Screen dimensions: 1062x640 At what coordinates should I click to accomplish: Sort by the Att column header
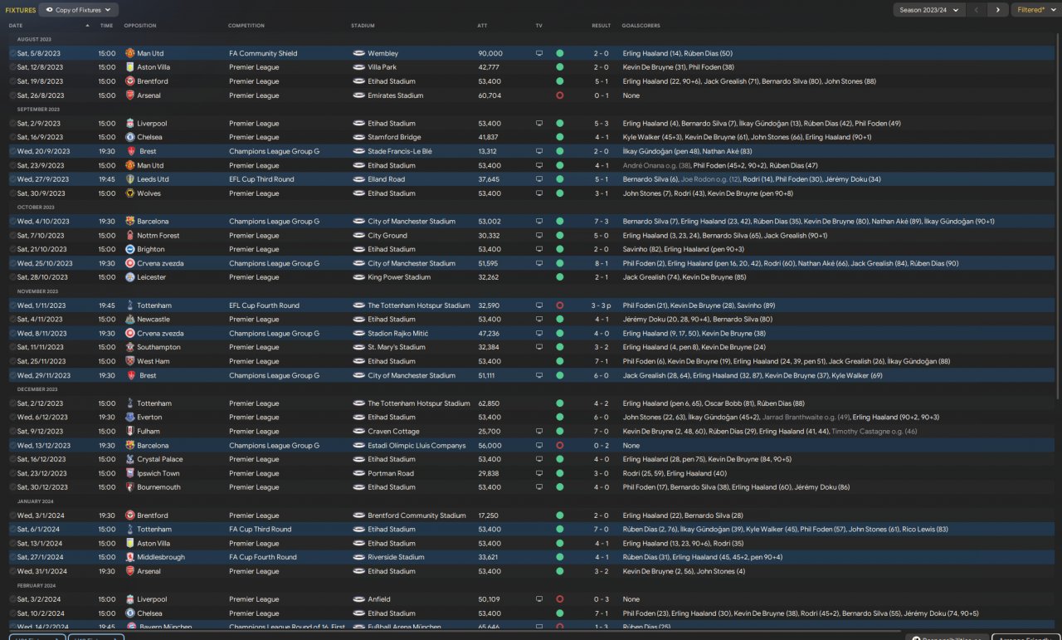482,26
